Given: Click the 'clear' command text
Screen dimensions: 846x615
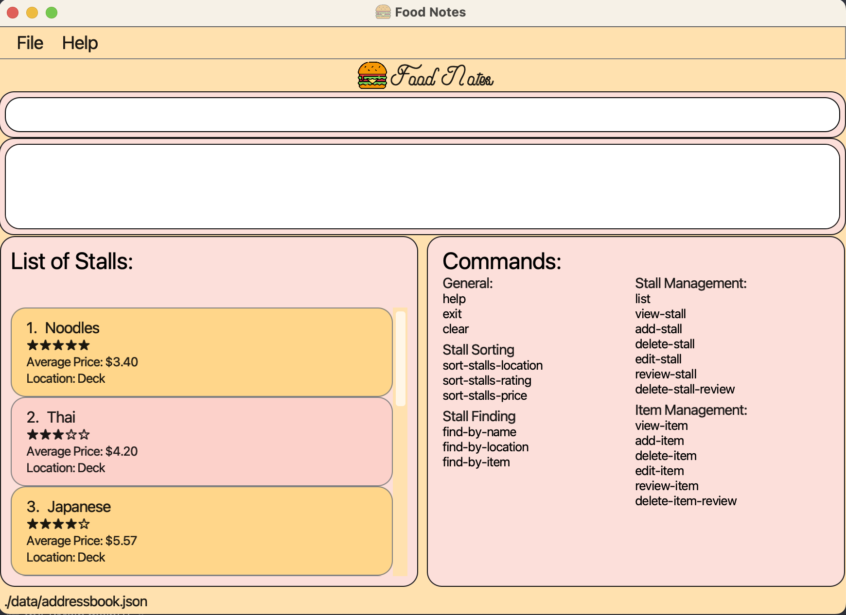Looking at the screenshot, I should tap(456, 329).
